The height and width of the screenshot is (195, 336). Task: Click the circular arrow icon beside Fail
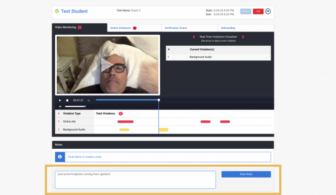pyautogui.click(x=268, y=11)
